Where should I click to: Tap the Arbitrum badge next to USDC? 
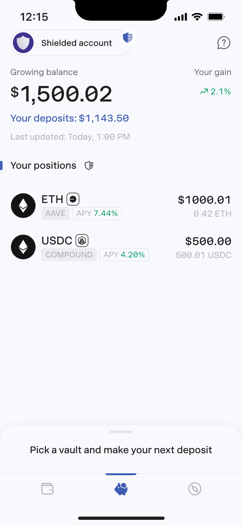point(82,241)
